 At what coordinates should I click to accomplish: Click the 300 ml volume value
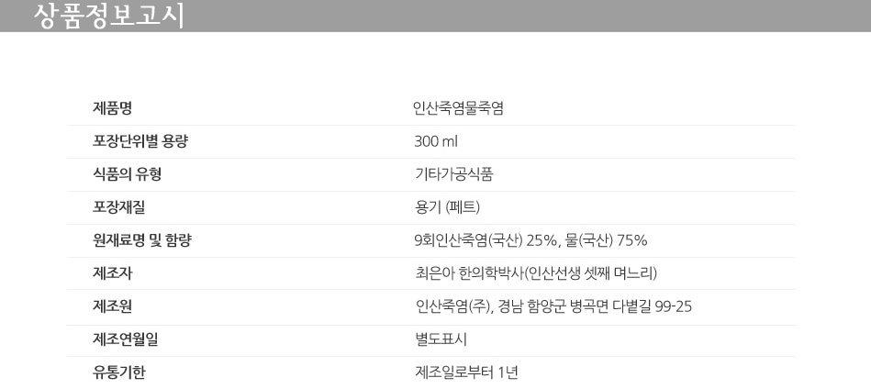point(436,141)
